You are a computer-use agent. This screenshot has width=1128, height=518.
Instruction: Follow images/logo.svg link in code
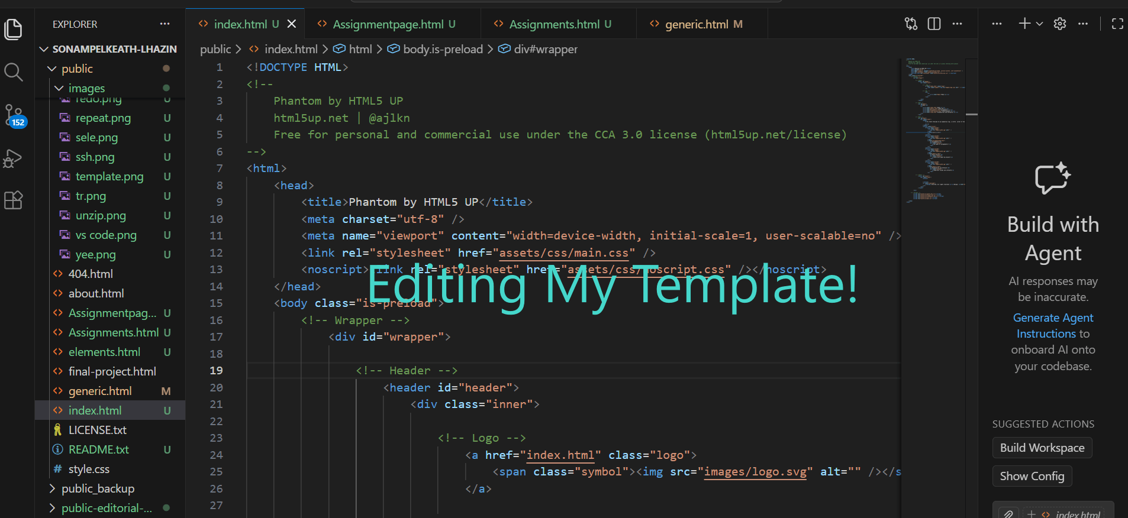point(755,472)
